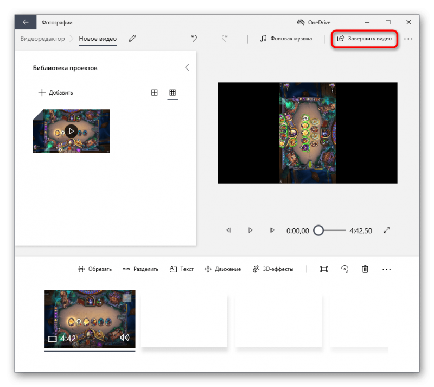Switch library to medium grid view
The height and width of the screenshot is (387, 434).
coord(155,92)
